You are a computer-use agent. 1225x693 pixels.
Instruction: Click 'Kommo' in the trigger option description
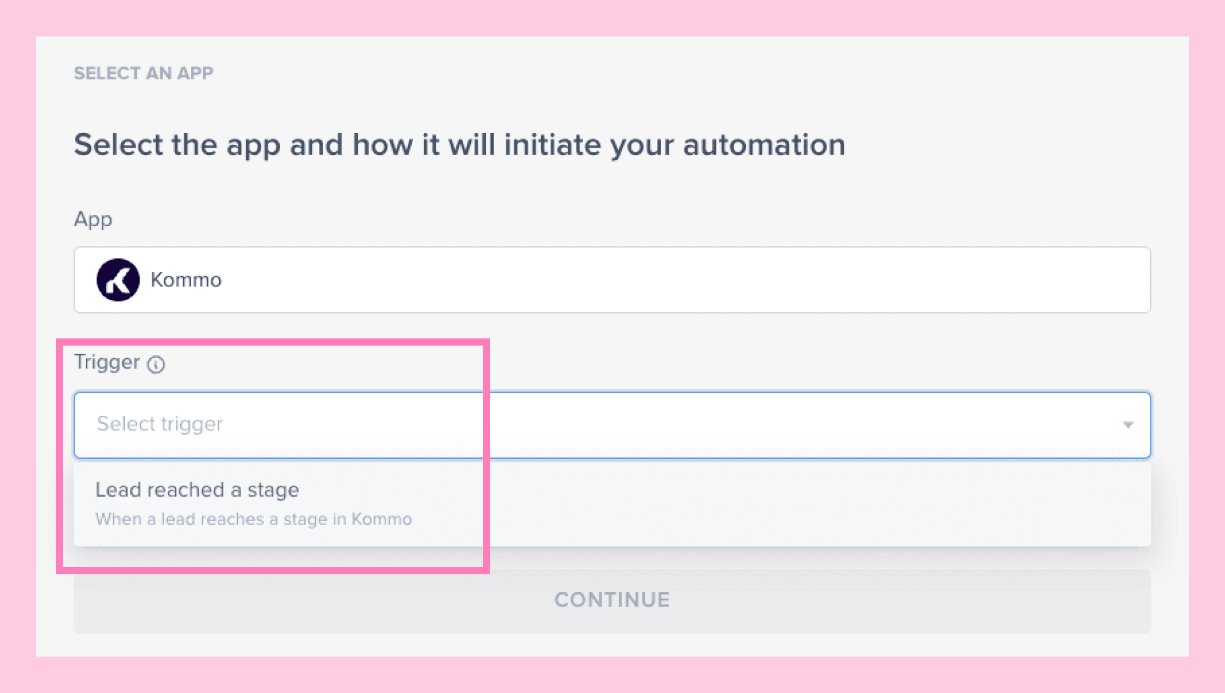click(x=381, y=519)
